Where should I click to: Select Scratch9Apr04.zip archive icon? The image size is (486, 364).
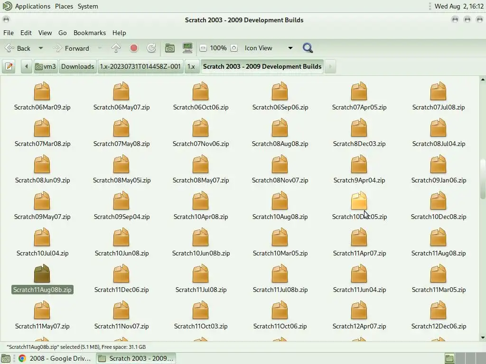click(359, 164)
